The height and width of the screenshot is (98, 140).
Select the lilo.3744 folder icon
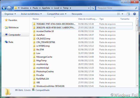tap(34, 49)
